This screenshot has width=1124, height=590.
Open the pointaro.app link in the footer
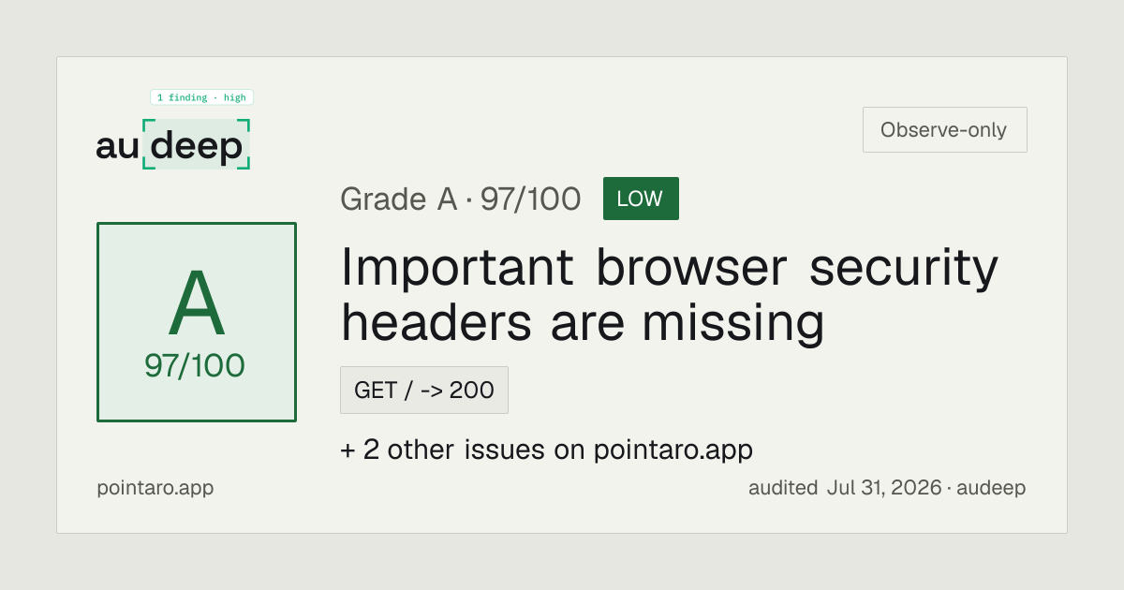click(x=155, y=488)
